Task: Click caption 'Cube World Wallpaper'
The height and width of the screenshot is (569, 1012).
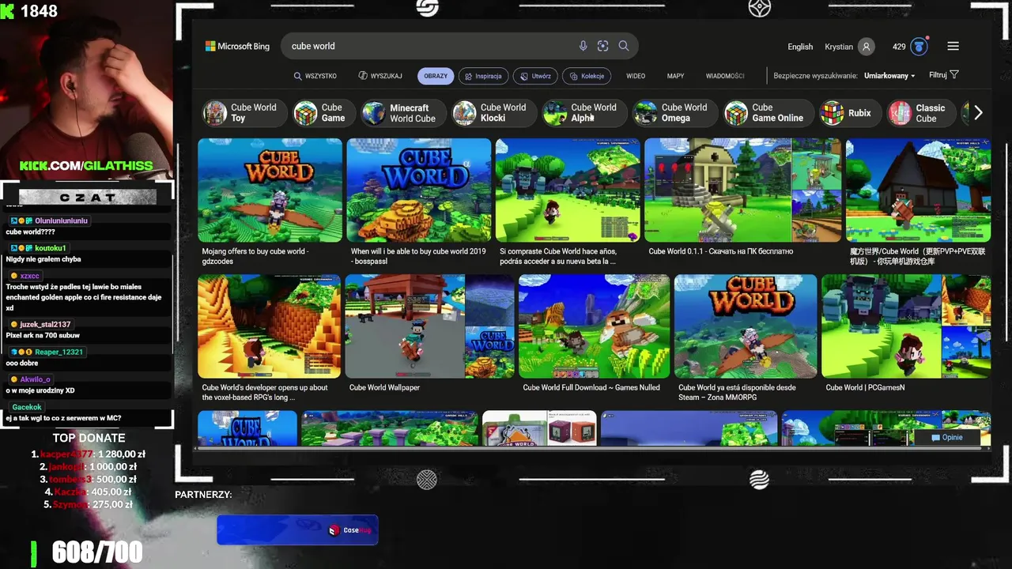Action: pos(384,387)
